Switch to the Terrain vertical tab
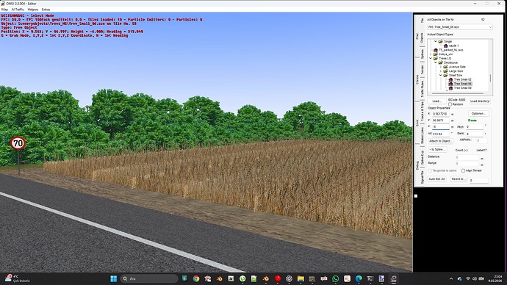The image size is (507, 285). pos(422,70)
